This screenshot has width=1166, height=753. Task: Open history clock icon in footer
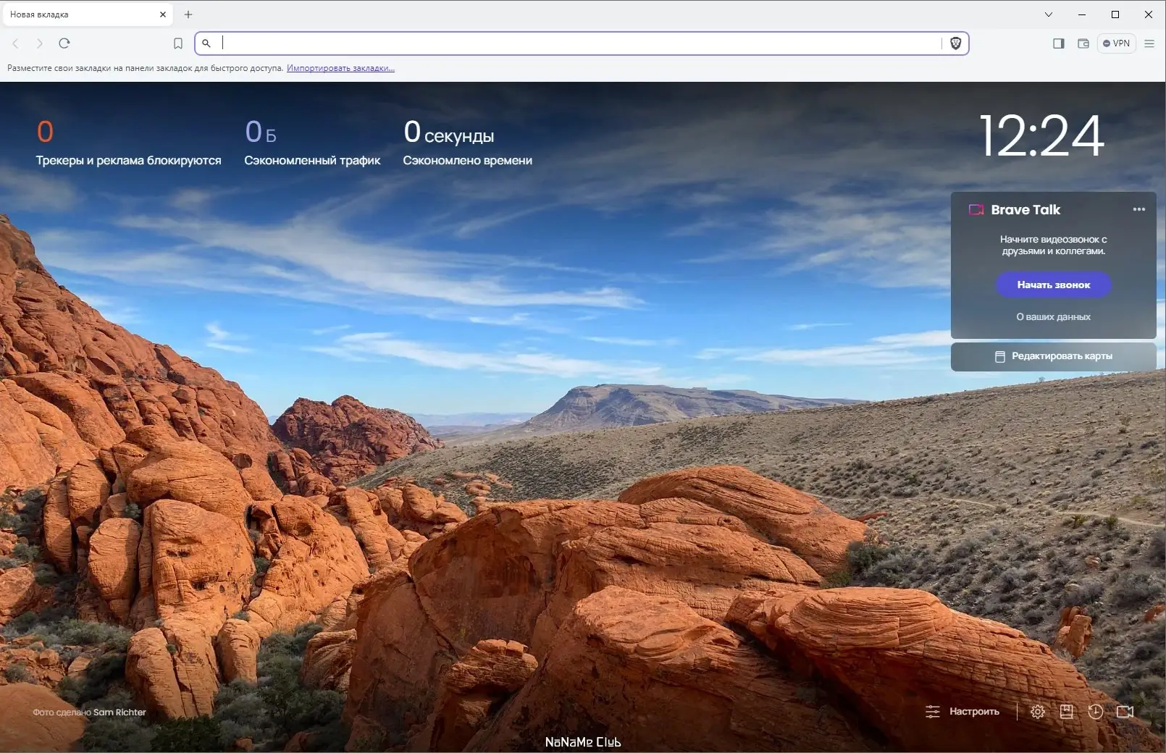1096,712
